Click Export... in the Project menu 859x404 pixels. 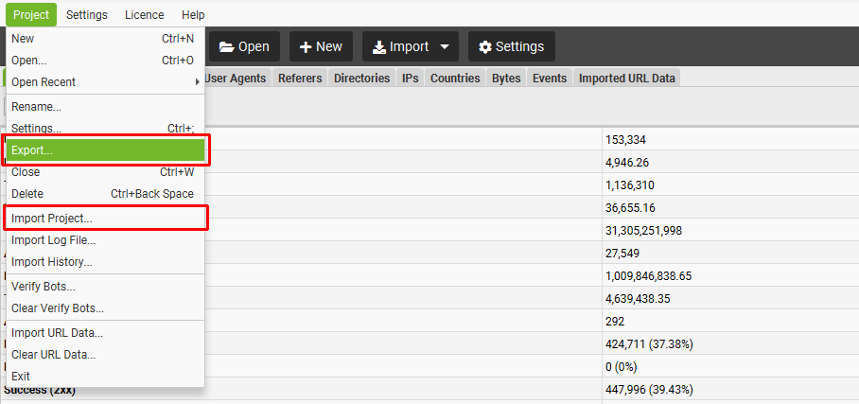pos(105,150)
